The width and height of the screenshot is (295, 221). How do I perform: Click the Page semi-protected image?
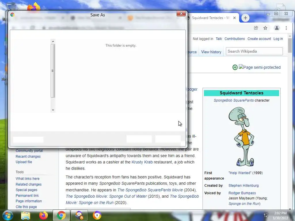coord(260,67)
